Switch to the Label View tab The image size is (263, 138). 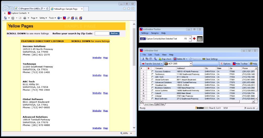[x=159, y=105]
